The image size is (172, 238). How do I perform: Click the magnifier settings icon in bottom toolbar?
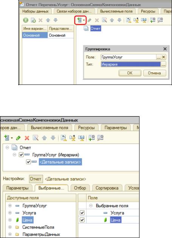(x=101, y=138)
